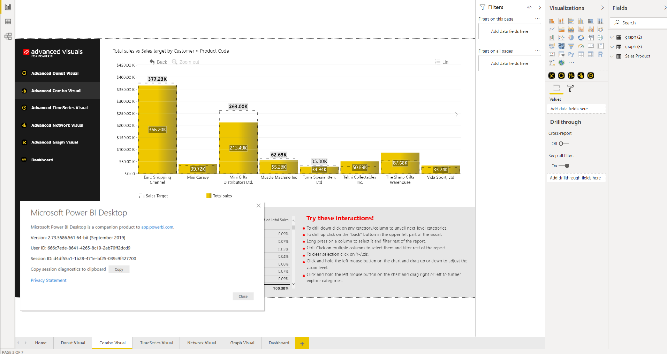The height and width of the screenshot is (354, 667).
Task: Open the Fields well pane icon
Action: [556, 88]
